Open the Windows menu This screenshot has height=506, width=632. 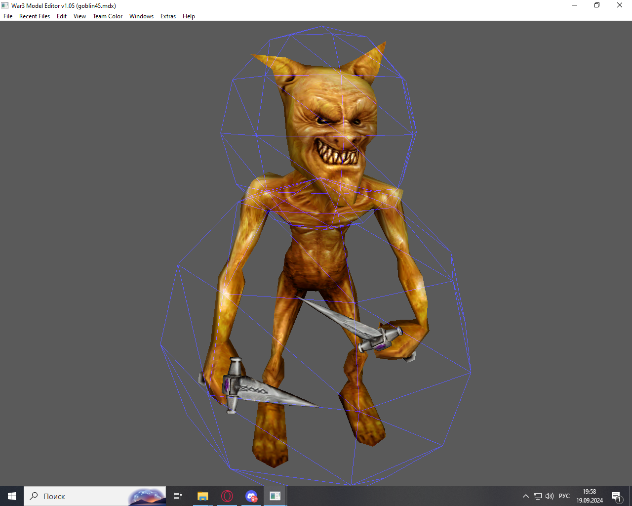click(141, 16)
